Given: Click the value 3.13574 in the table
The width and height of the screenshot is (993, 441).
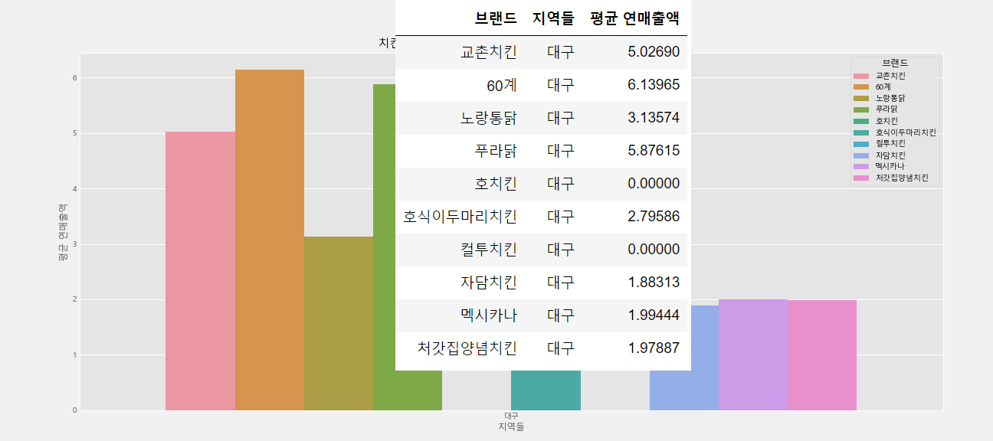Looking at the screenshot, I should 654,118.
